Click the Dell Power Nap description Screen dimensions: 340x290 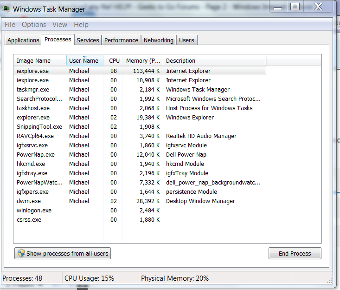coord(186,155)
